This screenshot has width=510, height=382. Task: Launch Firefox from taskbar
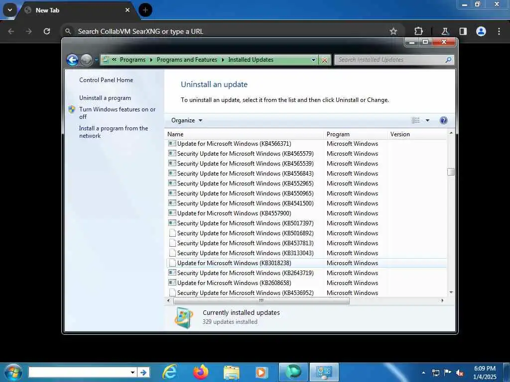click(201, 372)
